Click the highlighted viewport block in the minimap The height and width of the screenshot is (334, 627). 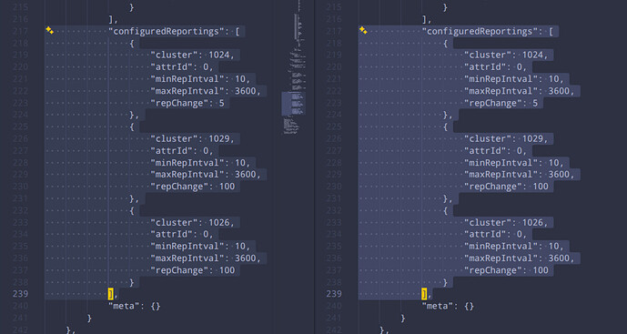(x=293, y=103)
